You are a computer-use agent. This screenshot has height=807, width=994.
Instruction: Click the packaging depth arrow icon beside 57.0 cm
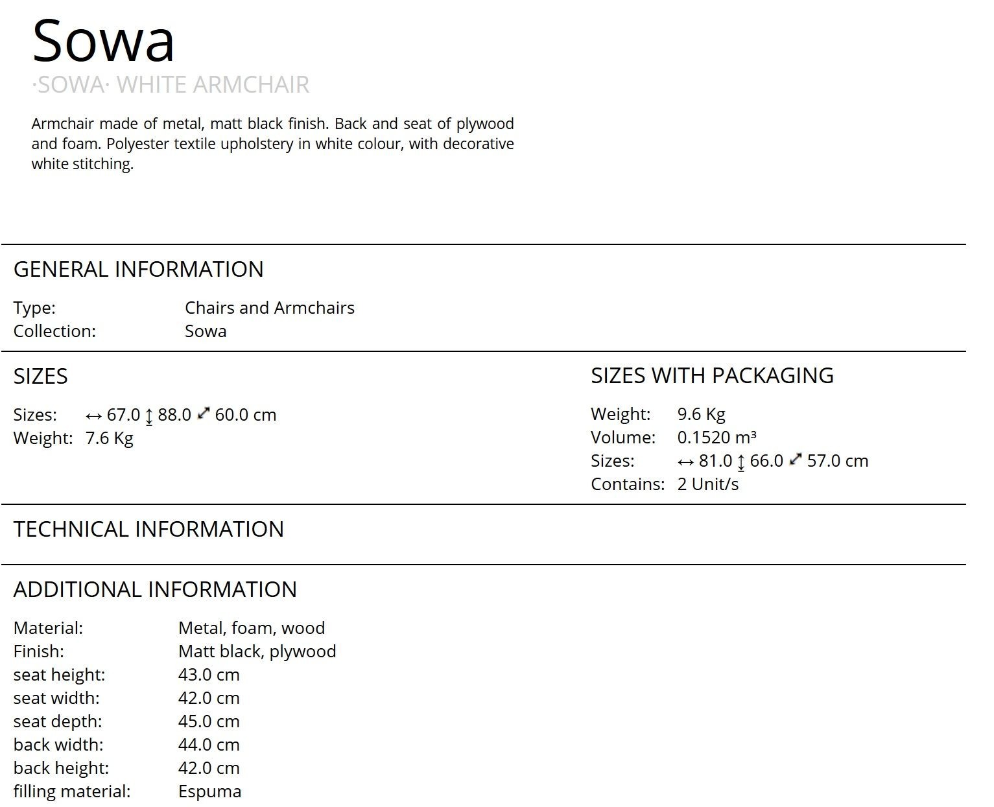[x=796, y=459]
